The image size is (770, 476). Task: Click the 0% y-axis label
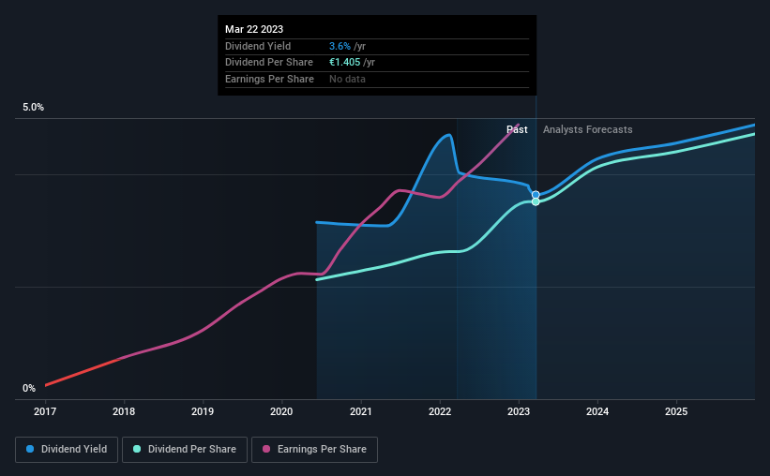[x=29, y=388]
